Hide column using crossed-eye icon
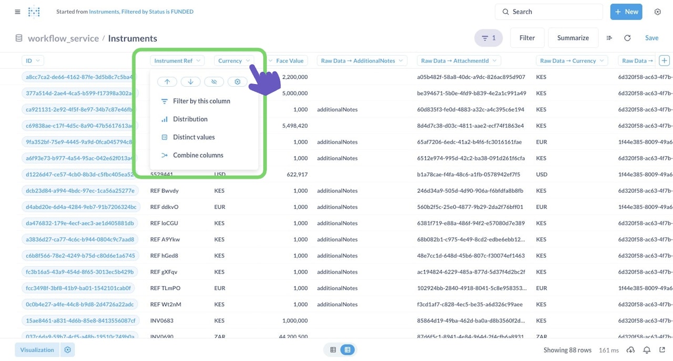Viewport: 673px width, 361px height. click(214, 82)
